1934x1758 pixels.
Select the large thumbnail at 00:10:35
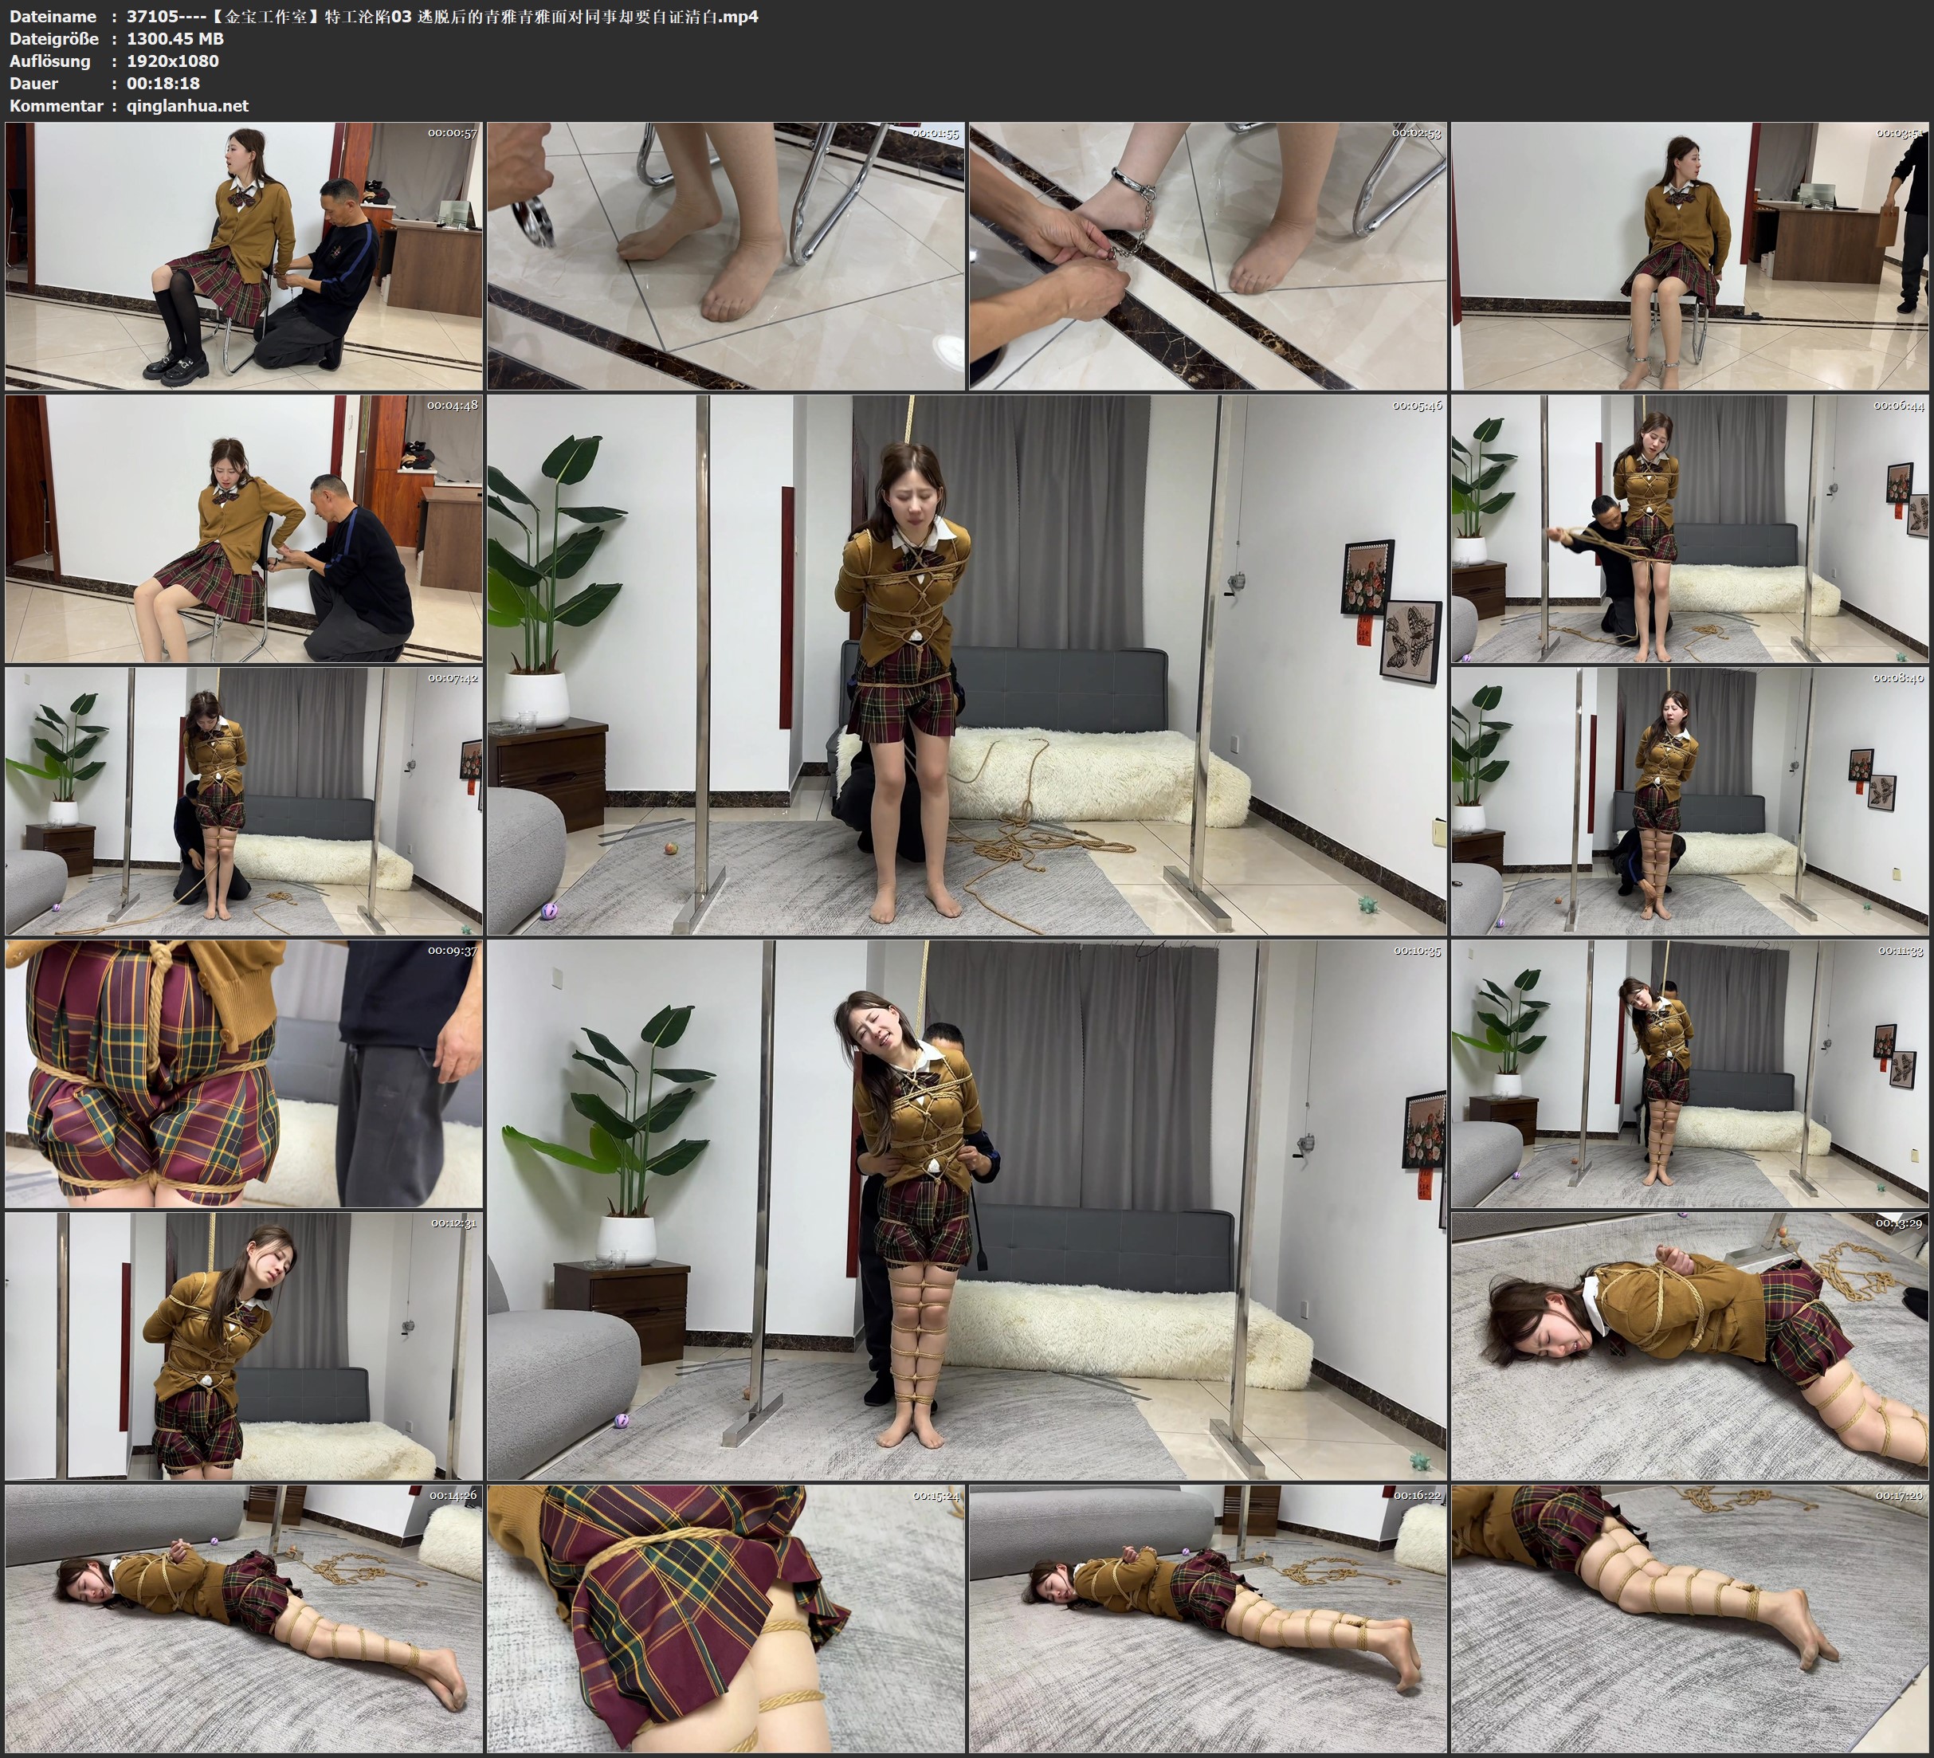966,1209
